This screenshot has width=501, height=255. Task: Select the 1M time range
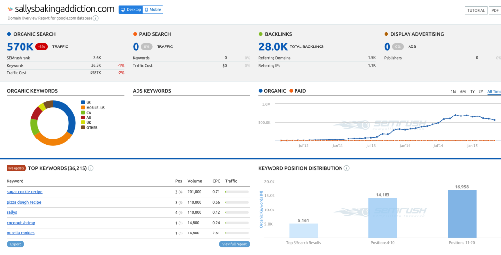(453, 92)
